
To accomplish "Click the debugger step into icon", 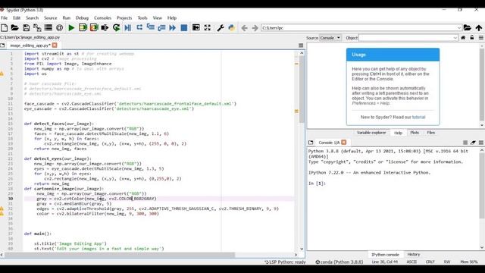I will coord(151,27).
